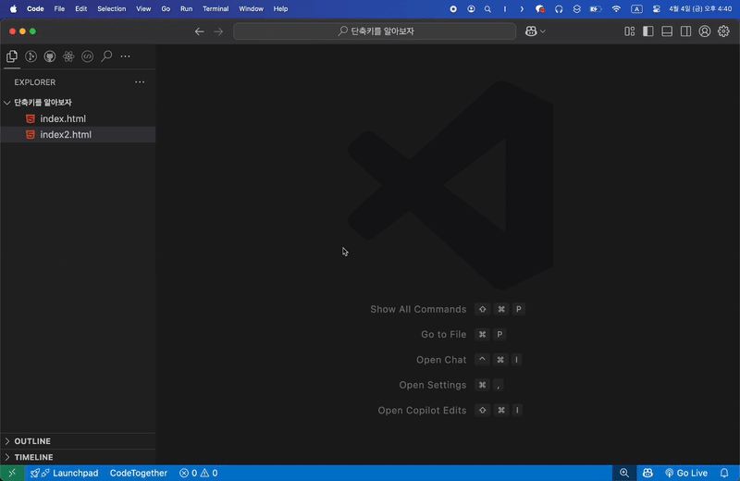Open the Run menu

pyautogui.click(x=187, y=8)
